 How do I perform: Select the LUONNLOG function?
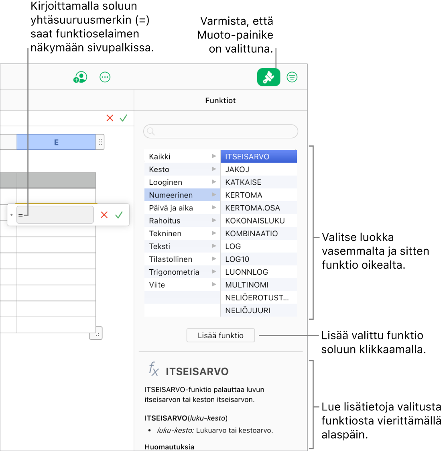(x=259, y=272)
